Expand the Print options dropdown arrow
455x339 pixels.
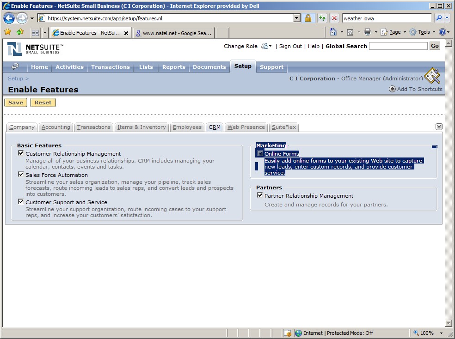[x=376, y=32]
